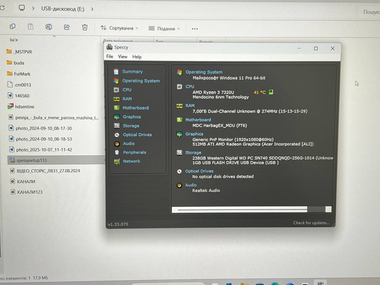View Network information in sidebar
Image resolution: width=380 pixels, height=285 pixels.
(x=132, y=161)
